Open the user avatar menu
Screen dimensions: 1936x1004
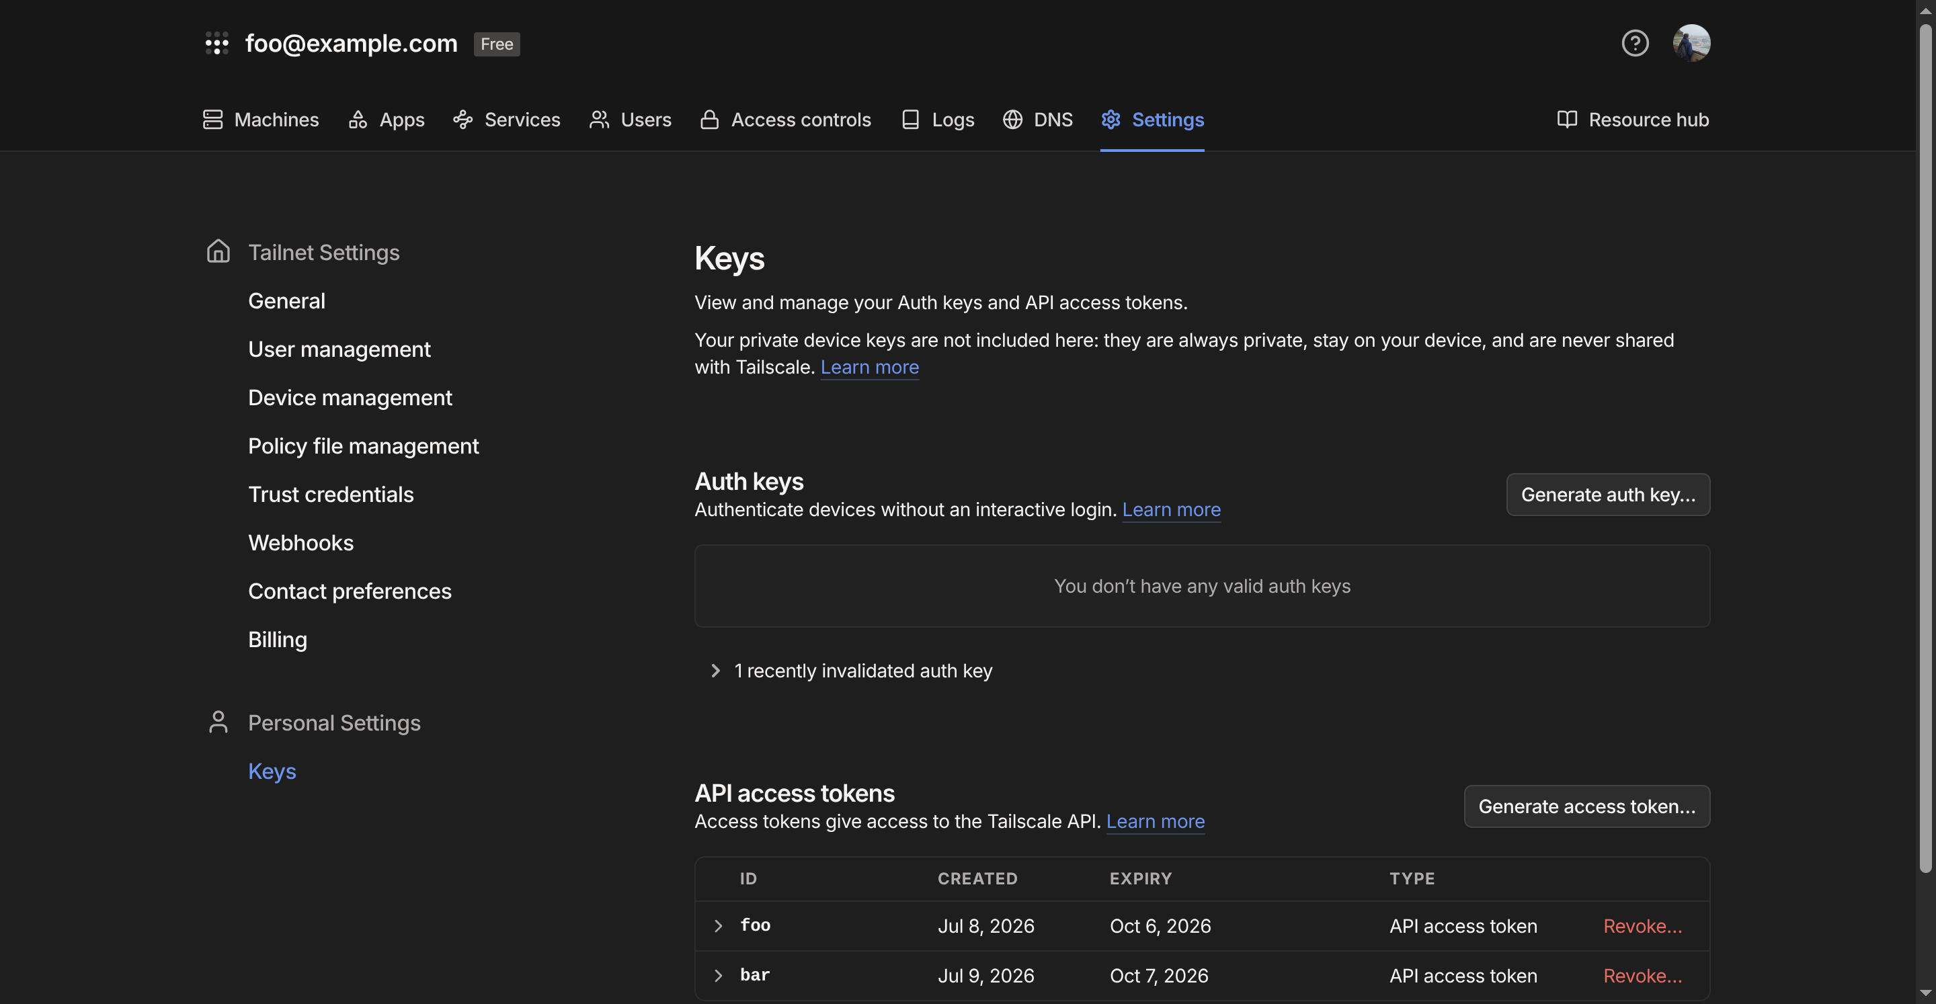tap(1691, 43)
